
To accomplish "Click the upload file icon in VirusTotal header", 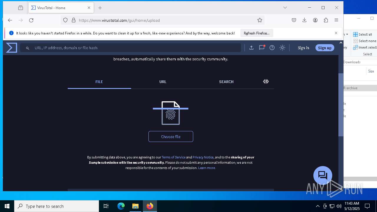I will coord(251,48).
